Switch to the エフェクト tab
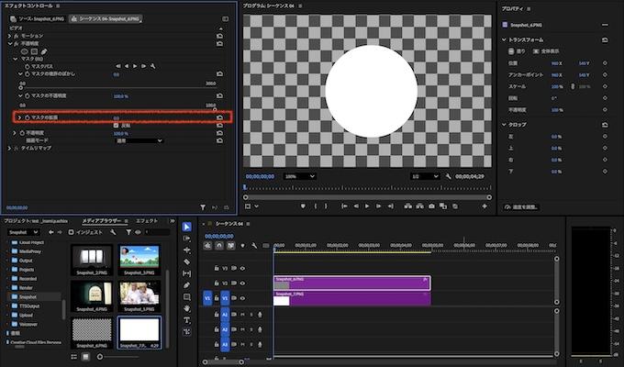This screenshot has width=624, height=367. (x=147, y=221)
